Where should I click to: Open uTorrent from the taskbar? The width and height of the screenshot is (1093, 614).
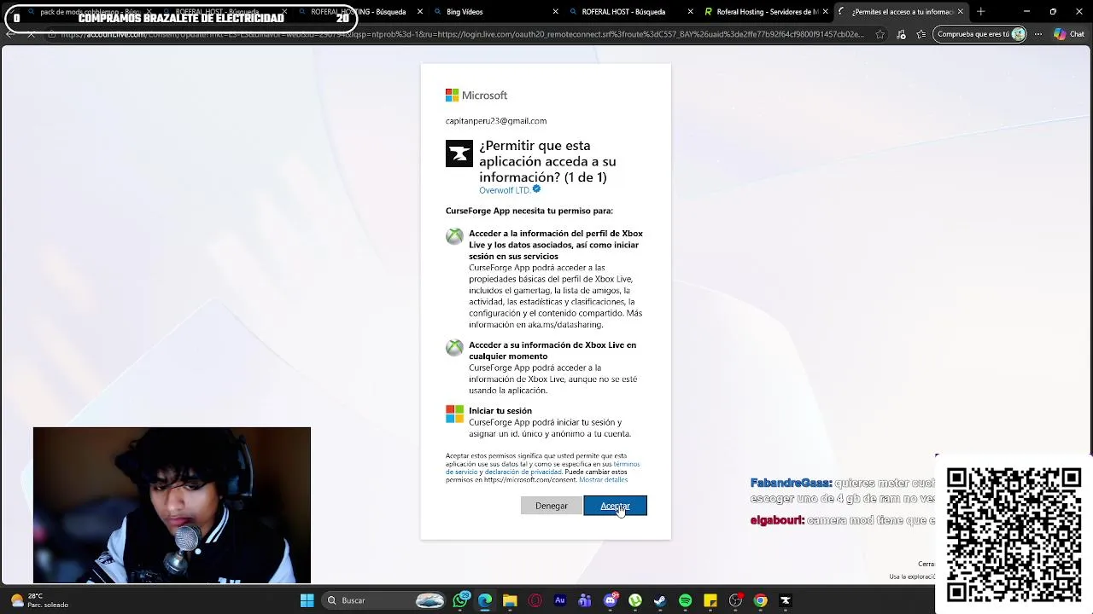coord(635,600)
